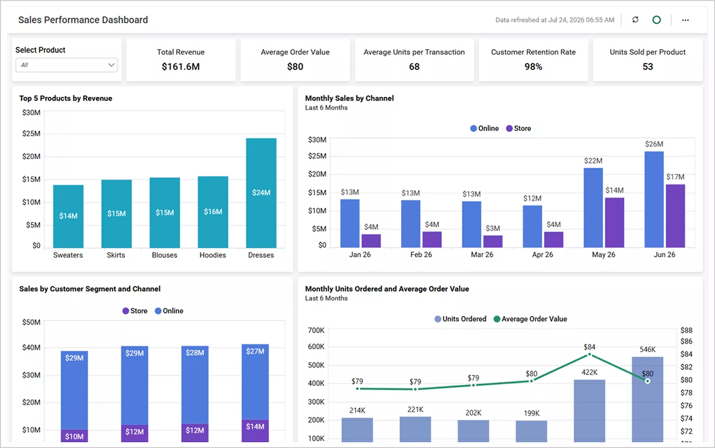Click the Blouses $15M bar
715x448 pixels.
[x=165, y=213]
